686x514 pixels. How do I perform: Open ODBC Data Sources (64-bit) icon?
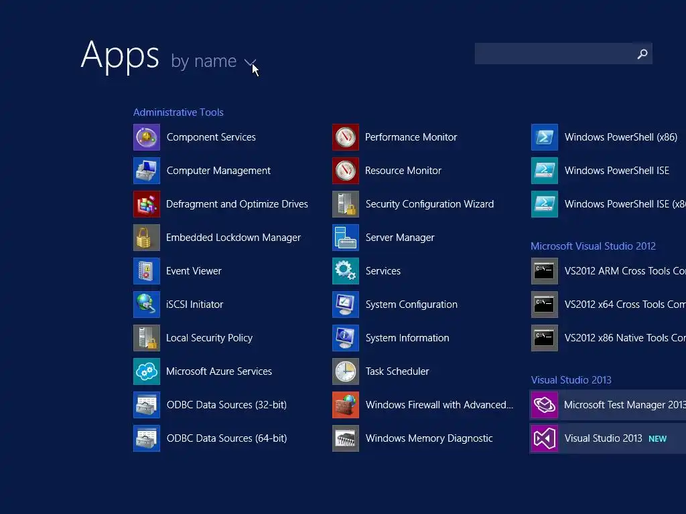pyautogui.click(x=147, y=438)
